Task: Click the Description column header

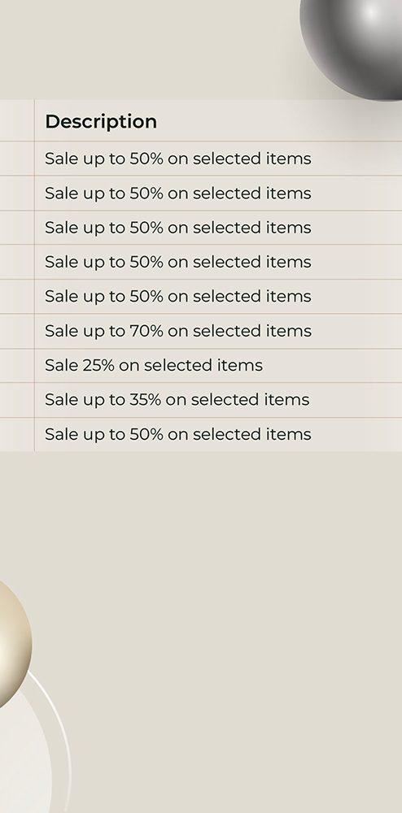Action: point(101,121)
